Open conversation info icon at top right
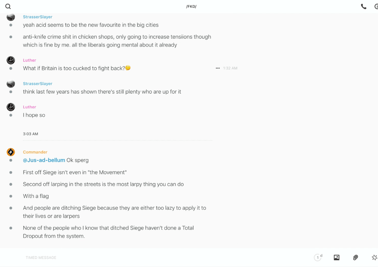 [x=376, y=6]
